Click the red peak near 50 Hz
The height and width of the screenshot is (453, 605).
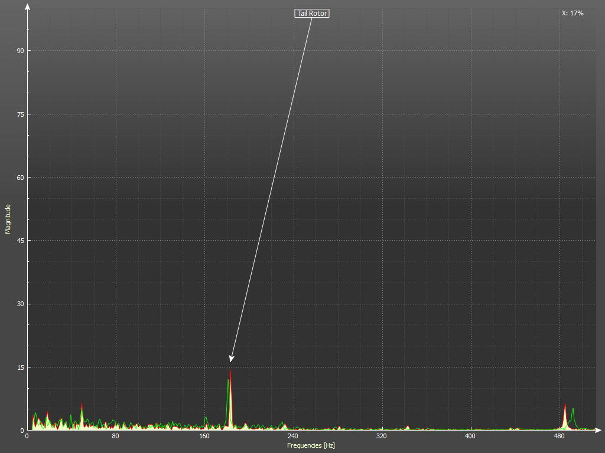point(82,404)
